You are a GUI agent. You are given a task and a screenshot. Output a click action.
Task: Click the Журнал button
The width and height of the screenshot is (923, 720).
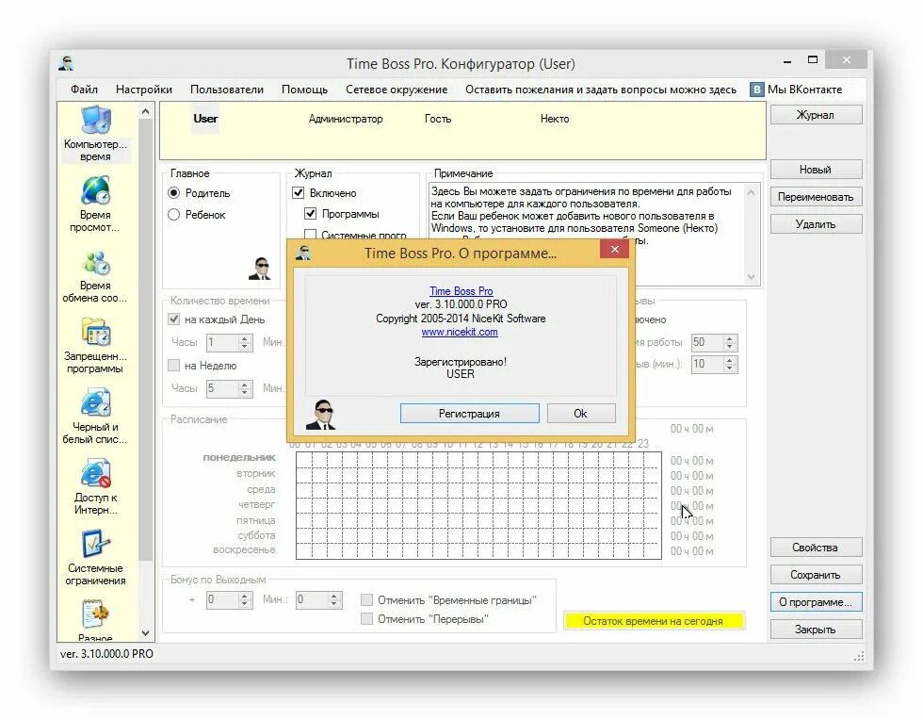coord(816,115)
